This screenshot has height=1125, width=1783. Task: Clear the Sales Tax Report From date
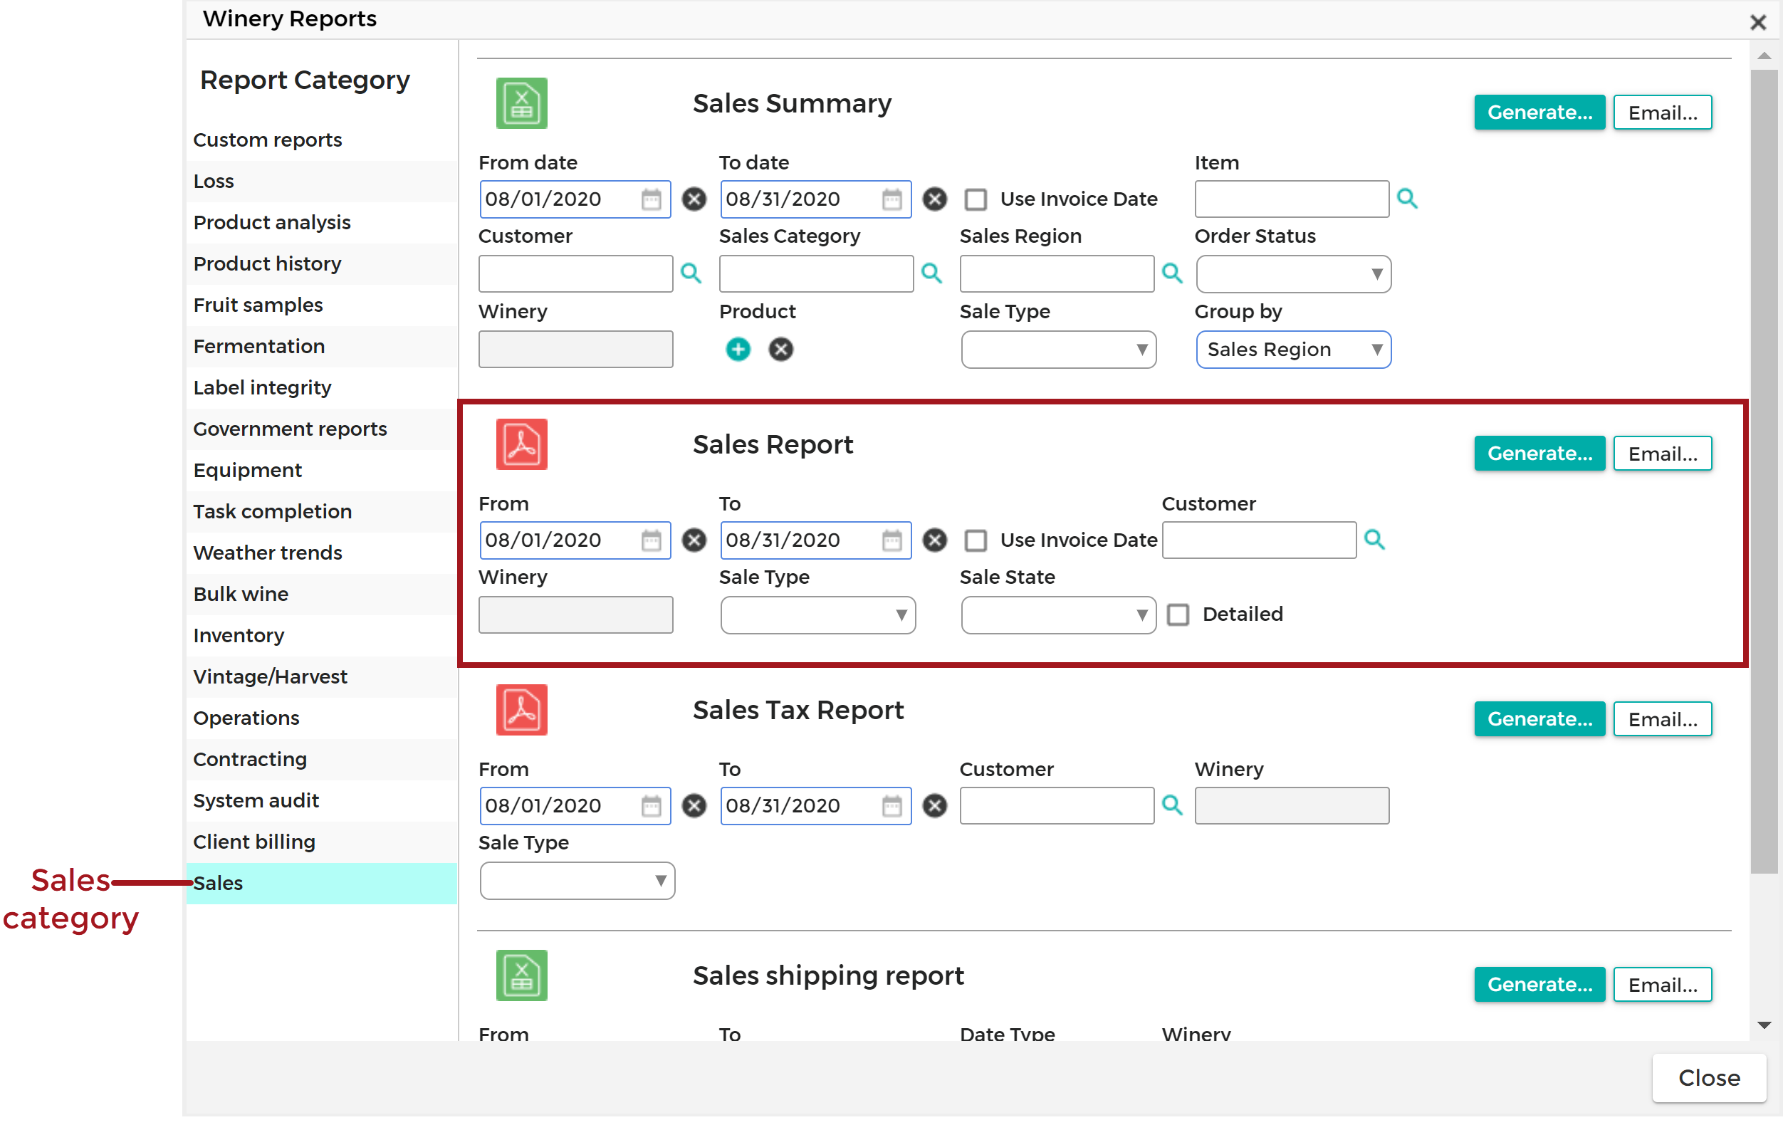click(x=694, y=806)
